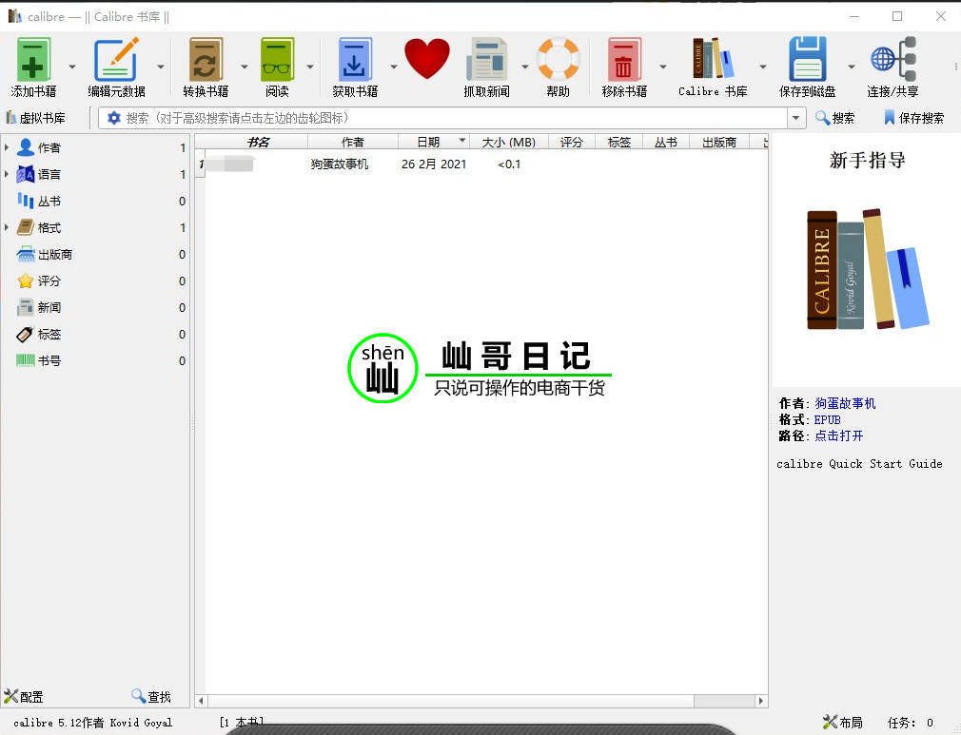Sort by 标签 tags column header
The height and width of the screenshot is (735, 961).
pos(619,142)
